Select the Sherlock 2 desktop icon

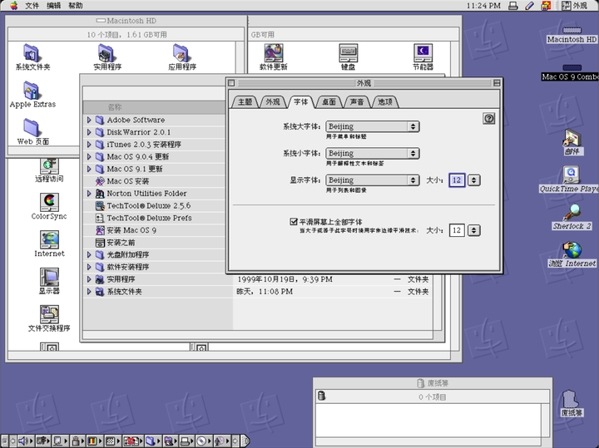pyautogui.click(x=572, y=213)
